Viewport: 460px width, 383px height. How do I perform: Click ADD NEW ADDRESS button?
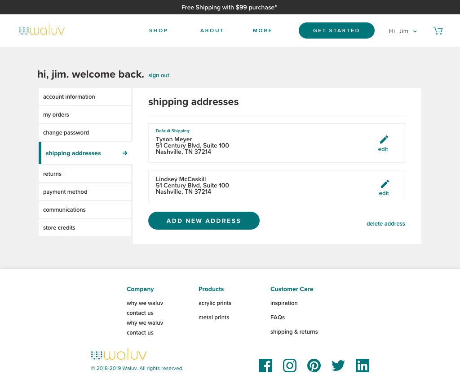coord(204,221)
